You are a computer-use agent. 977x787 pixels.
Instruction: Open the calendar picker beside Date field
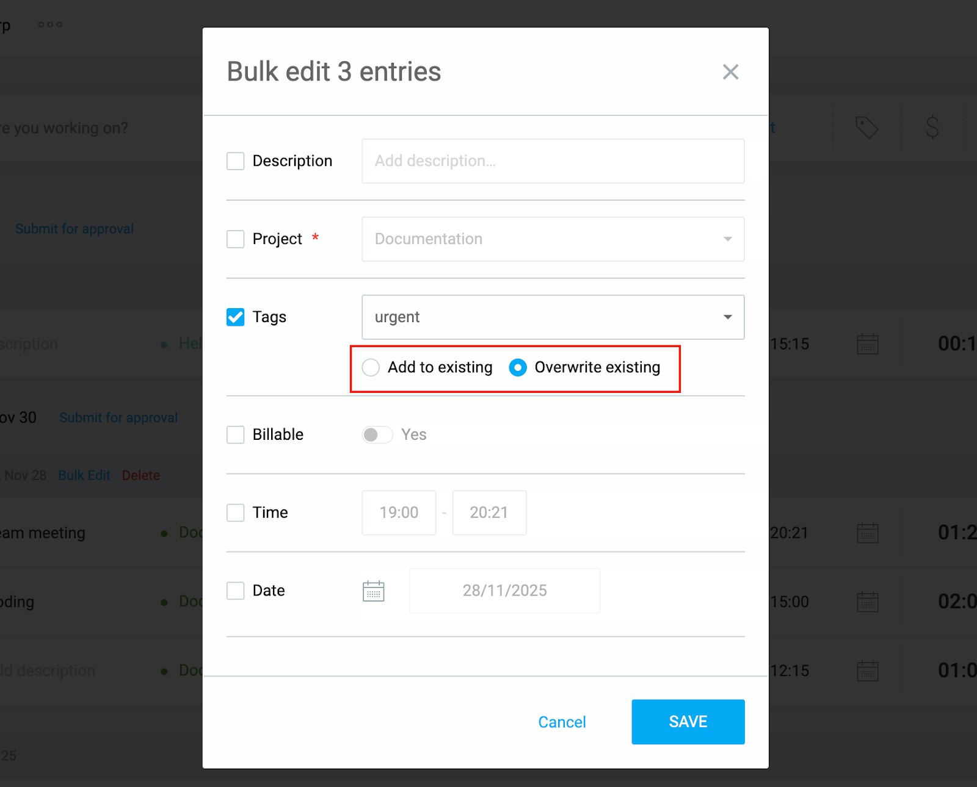tap(374, 590)
